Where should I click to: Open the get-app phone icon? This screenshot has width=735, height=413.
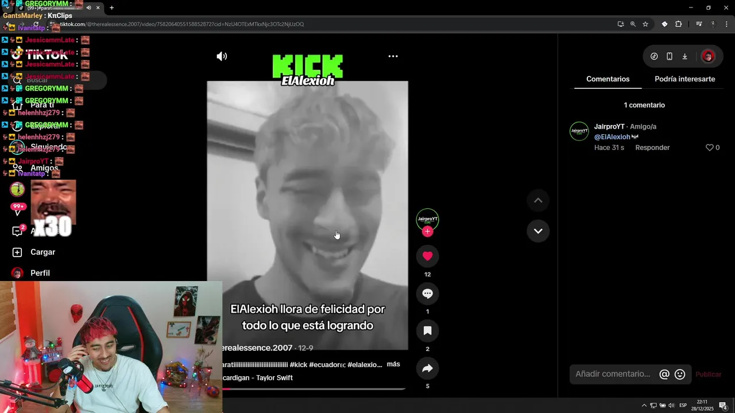coord(670,56)
